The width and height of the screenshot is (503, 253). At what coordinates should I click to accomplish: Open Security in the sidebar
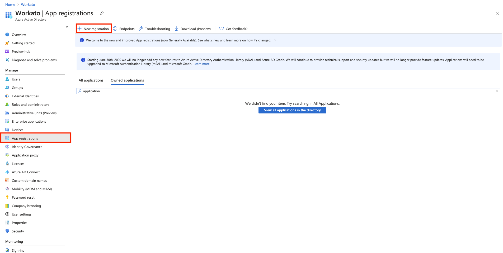18,231
